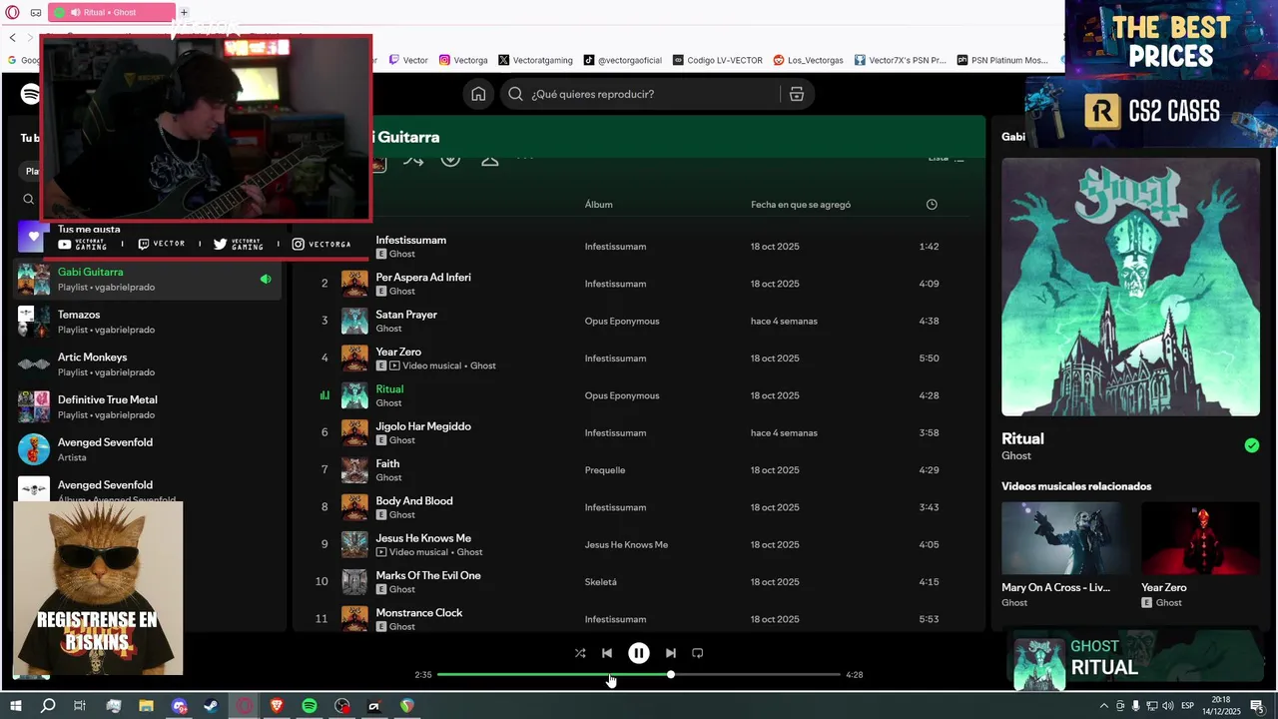Open OBS Studio from the taskbar
This screenshot has width=1278, height=719.
342,706
